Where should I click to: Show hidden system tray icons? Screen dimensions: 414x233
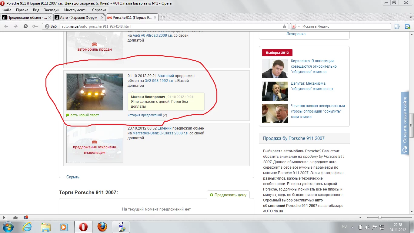point(352,227)
